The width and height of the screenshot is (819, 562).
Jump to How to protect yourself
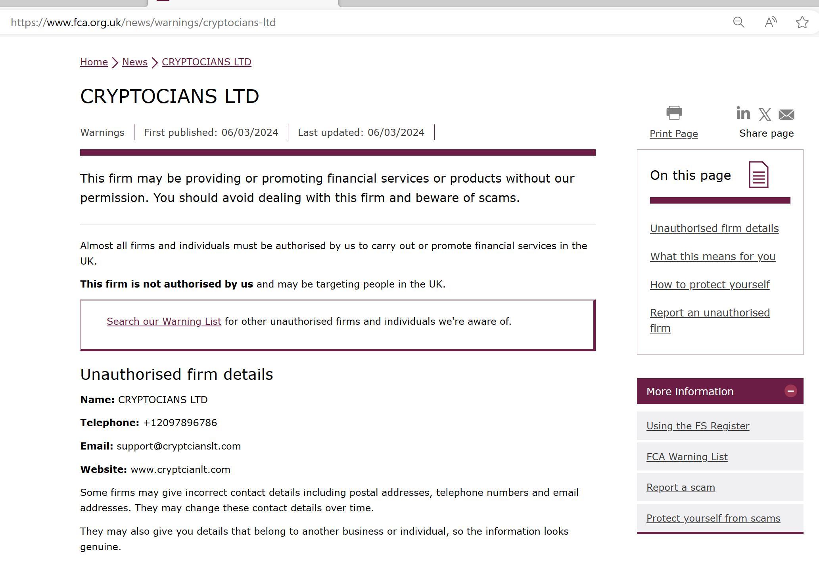coord(710,285)
